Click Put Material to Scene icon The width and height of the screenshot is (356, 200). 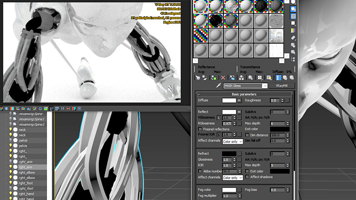(x=205, y=78)
